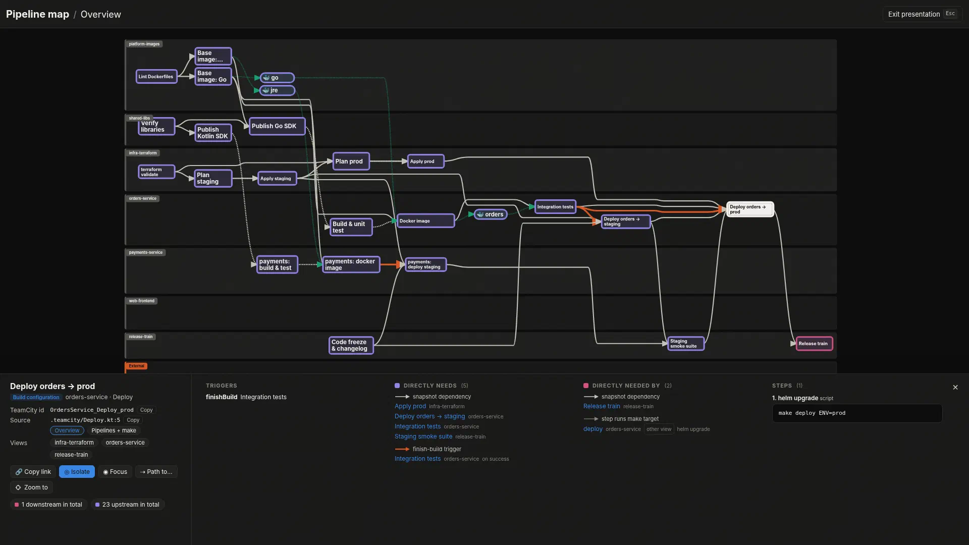Viewport: 969px width, 545px height.
Task: Click the infra-terraform lane label
Action: [x=143, y=153]
